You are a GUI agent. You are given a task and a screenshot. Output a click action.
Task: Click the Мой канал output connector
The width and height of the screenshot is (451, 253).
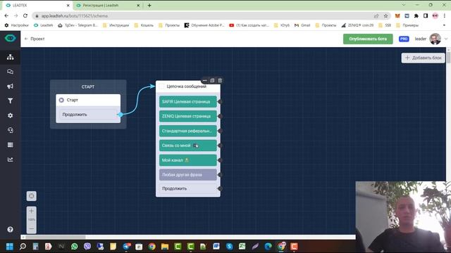220,160
